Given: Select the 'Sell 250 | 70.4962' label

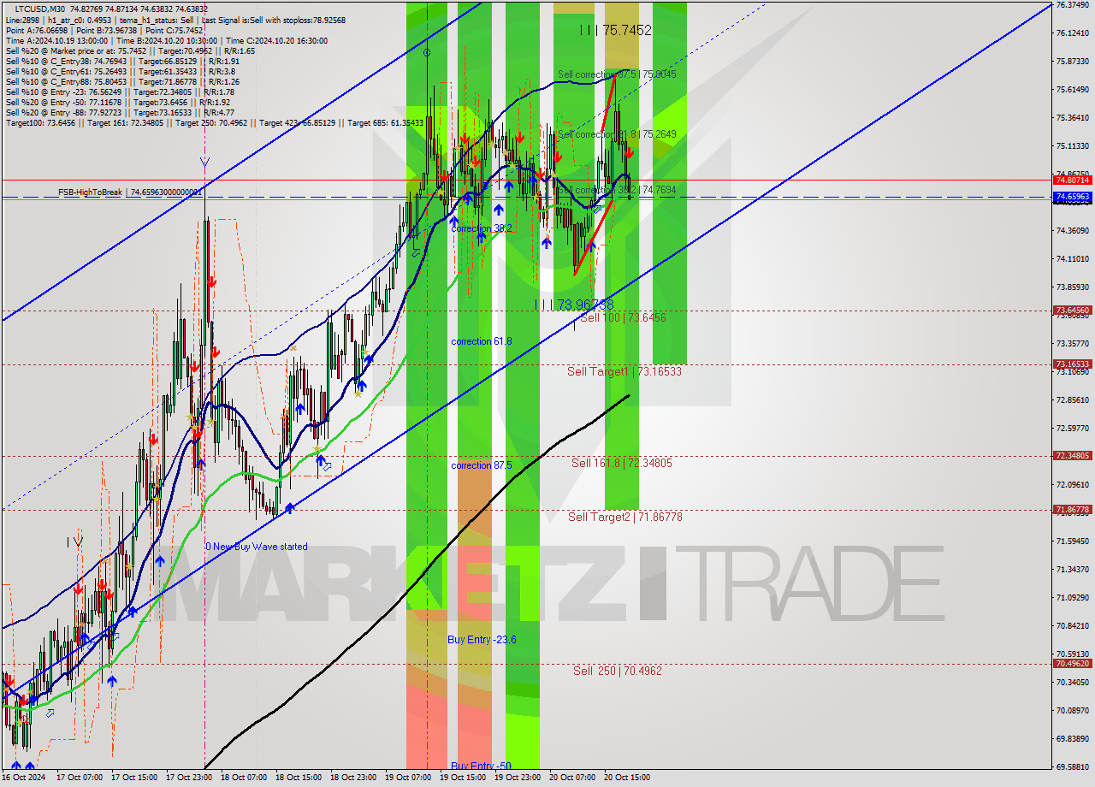Looking at the screenshot, I should click(618, 671).
